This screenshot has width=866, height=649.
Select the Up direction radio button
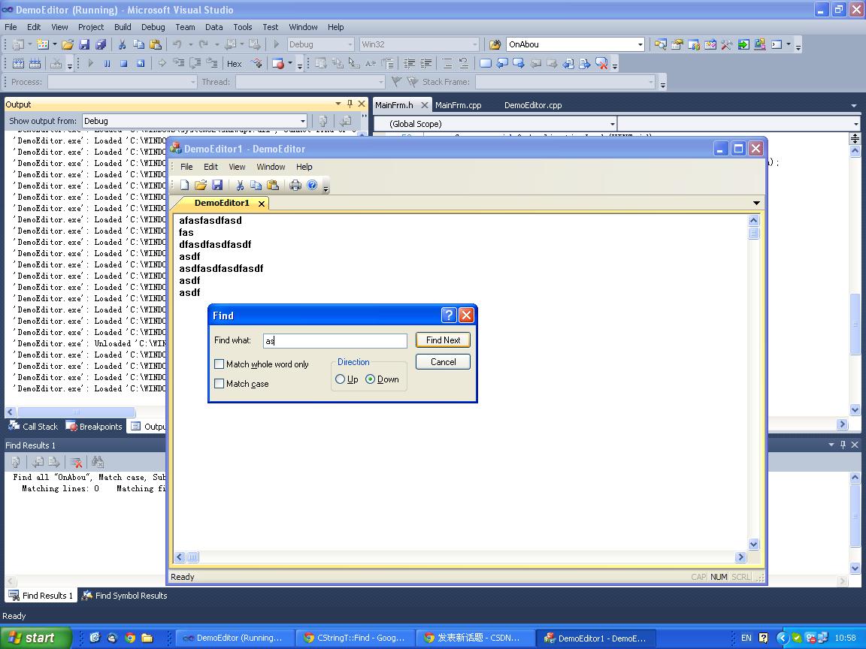(341, 379)
